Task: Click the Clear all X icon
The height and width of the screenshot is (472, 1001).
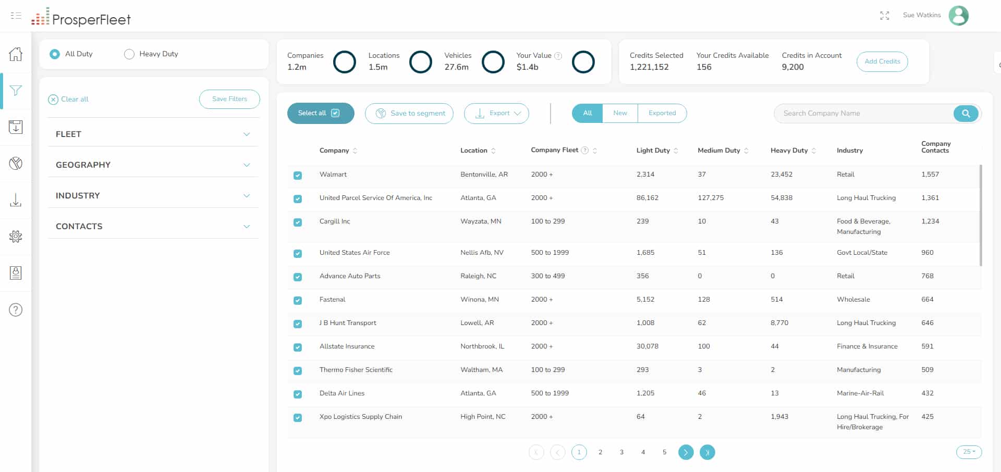Action: click(x=53, y=100)
